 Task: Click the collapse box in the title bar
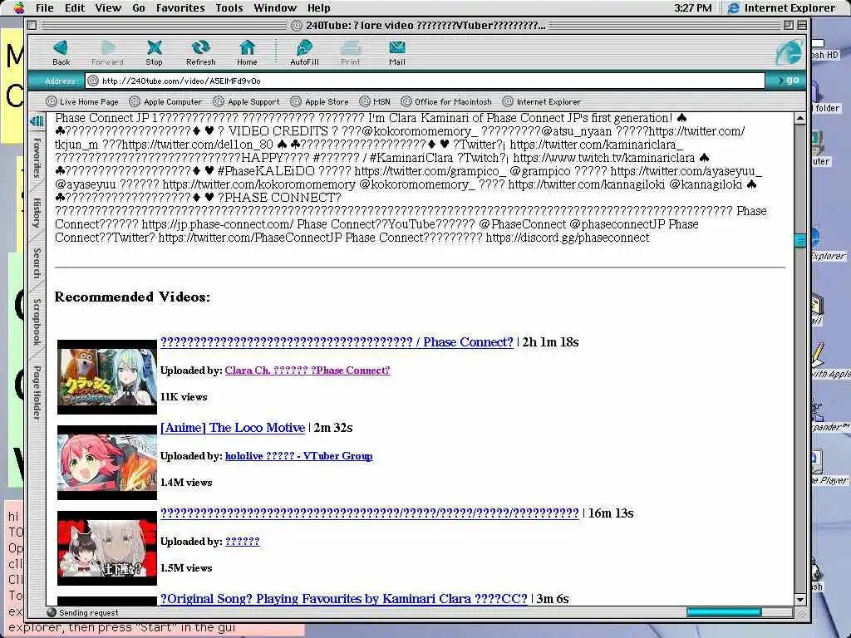(x=802, y=25)
